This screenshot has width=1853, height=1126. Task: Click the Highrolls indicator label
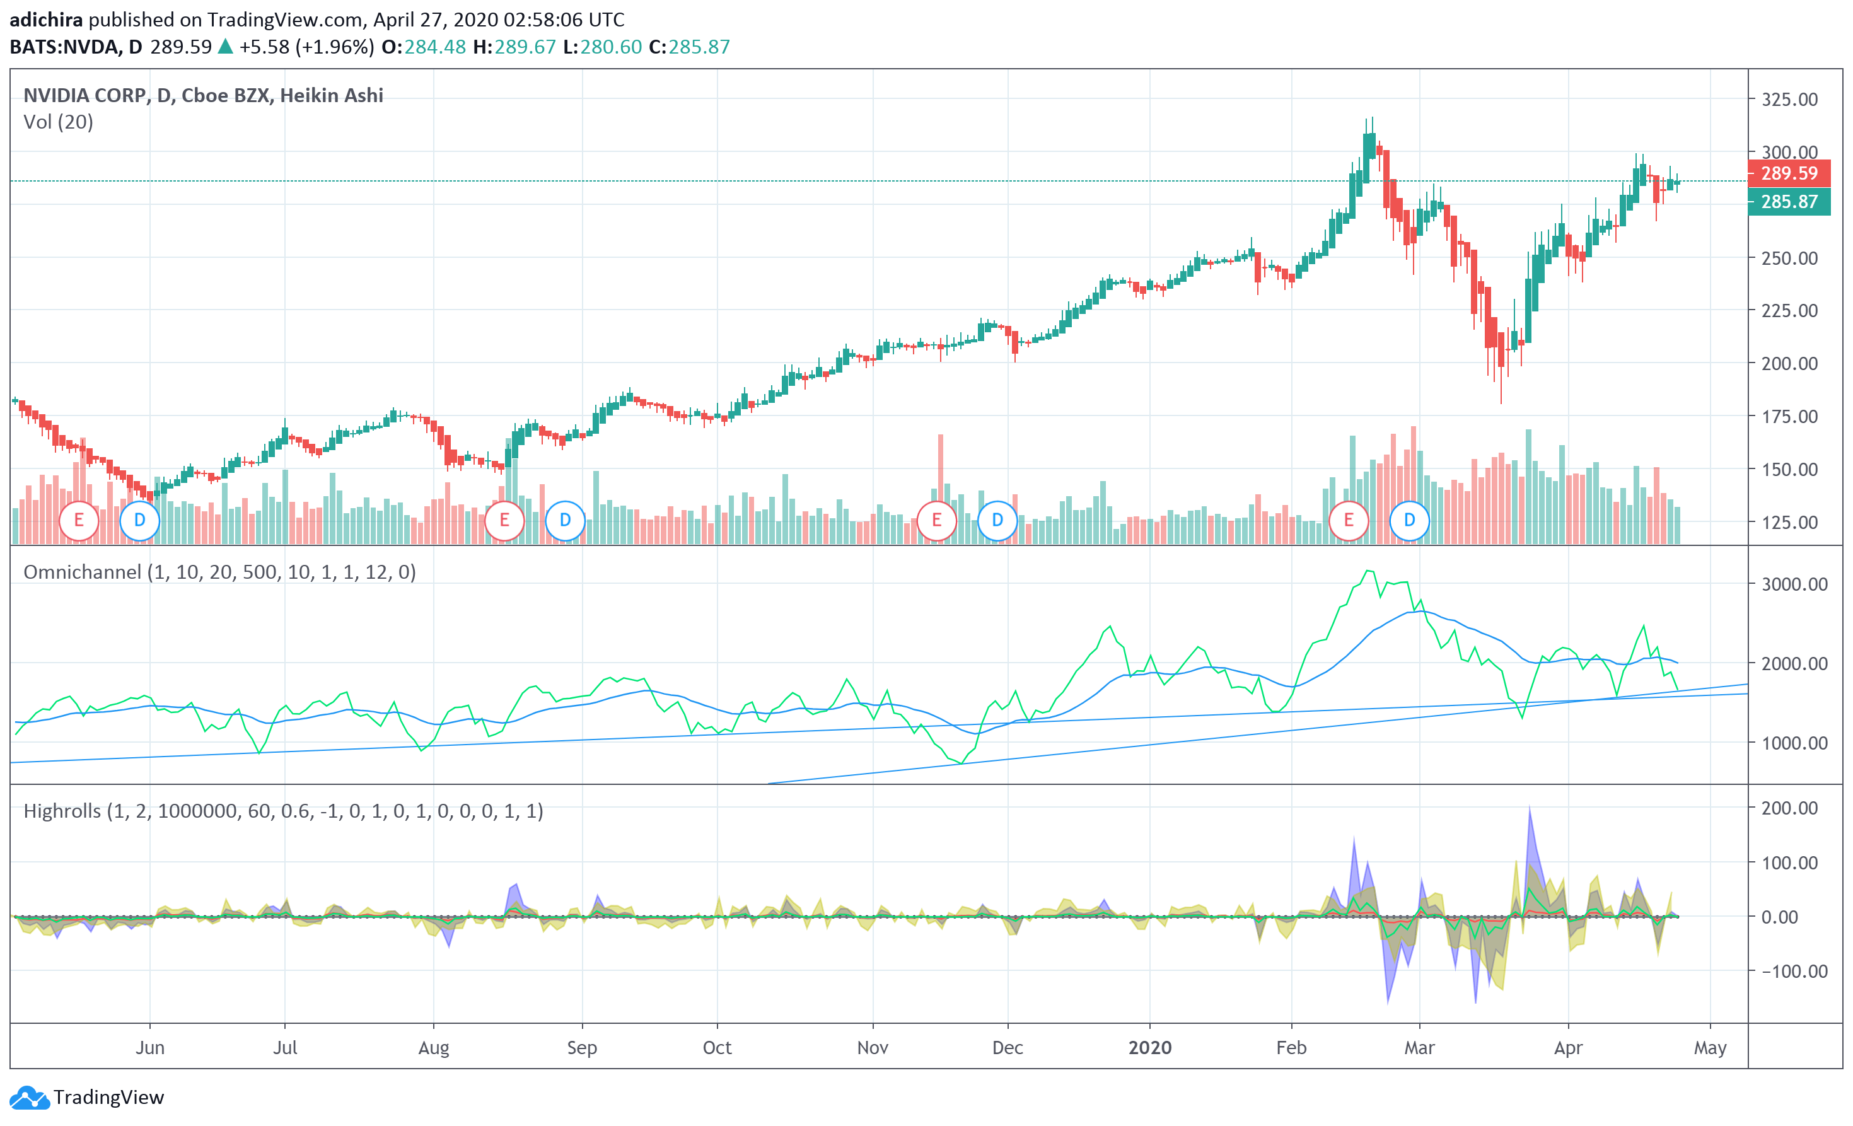[x=284, y=811]
